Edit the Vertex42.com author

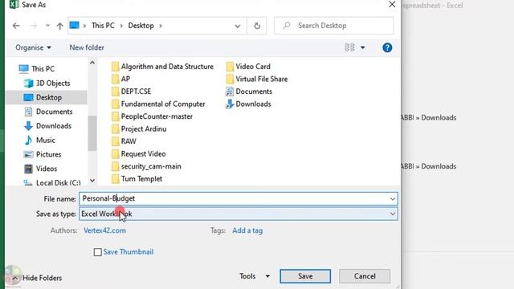(104, 230)
